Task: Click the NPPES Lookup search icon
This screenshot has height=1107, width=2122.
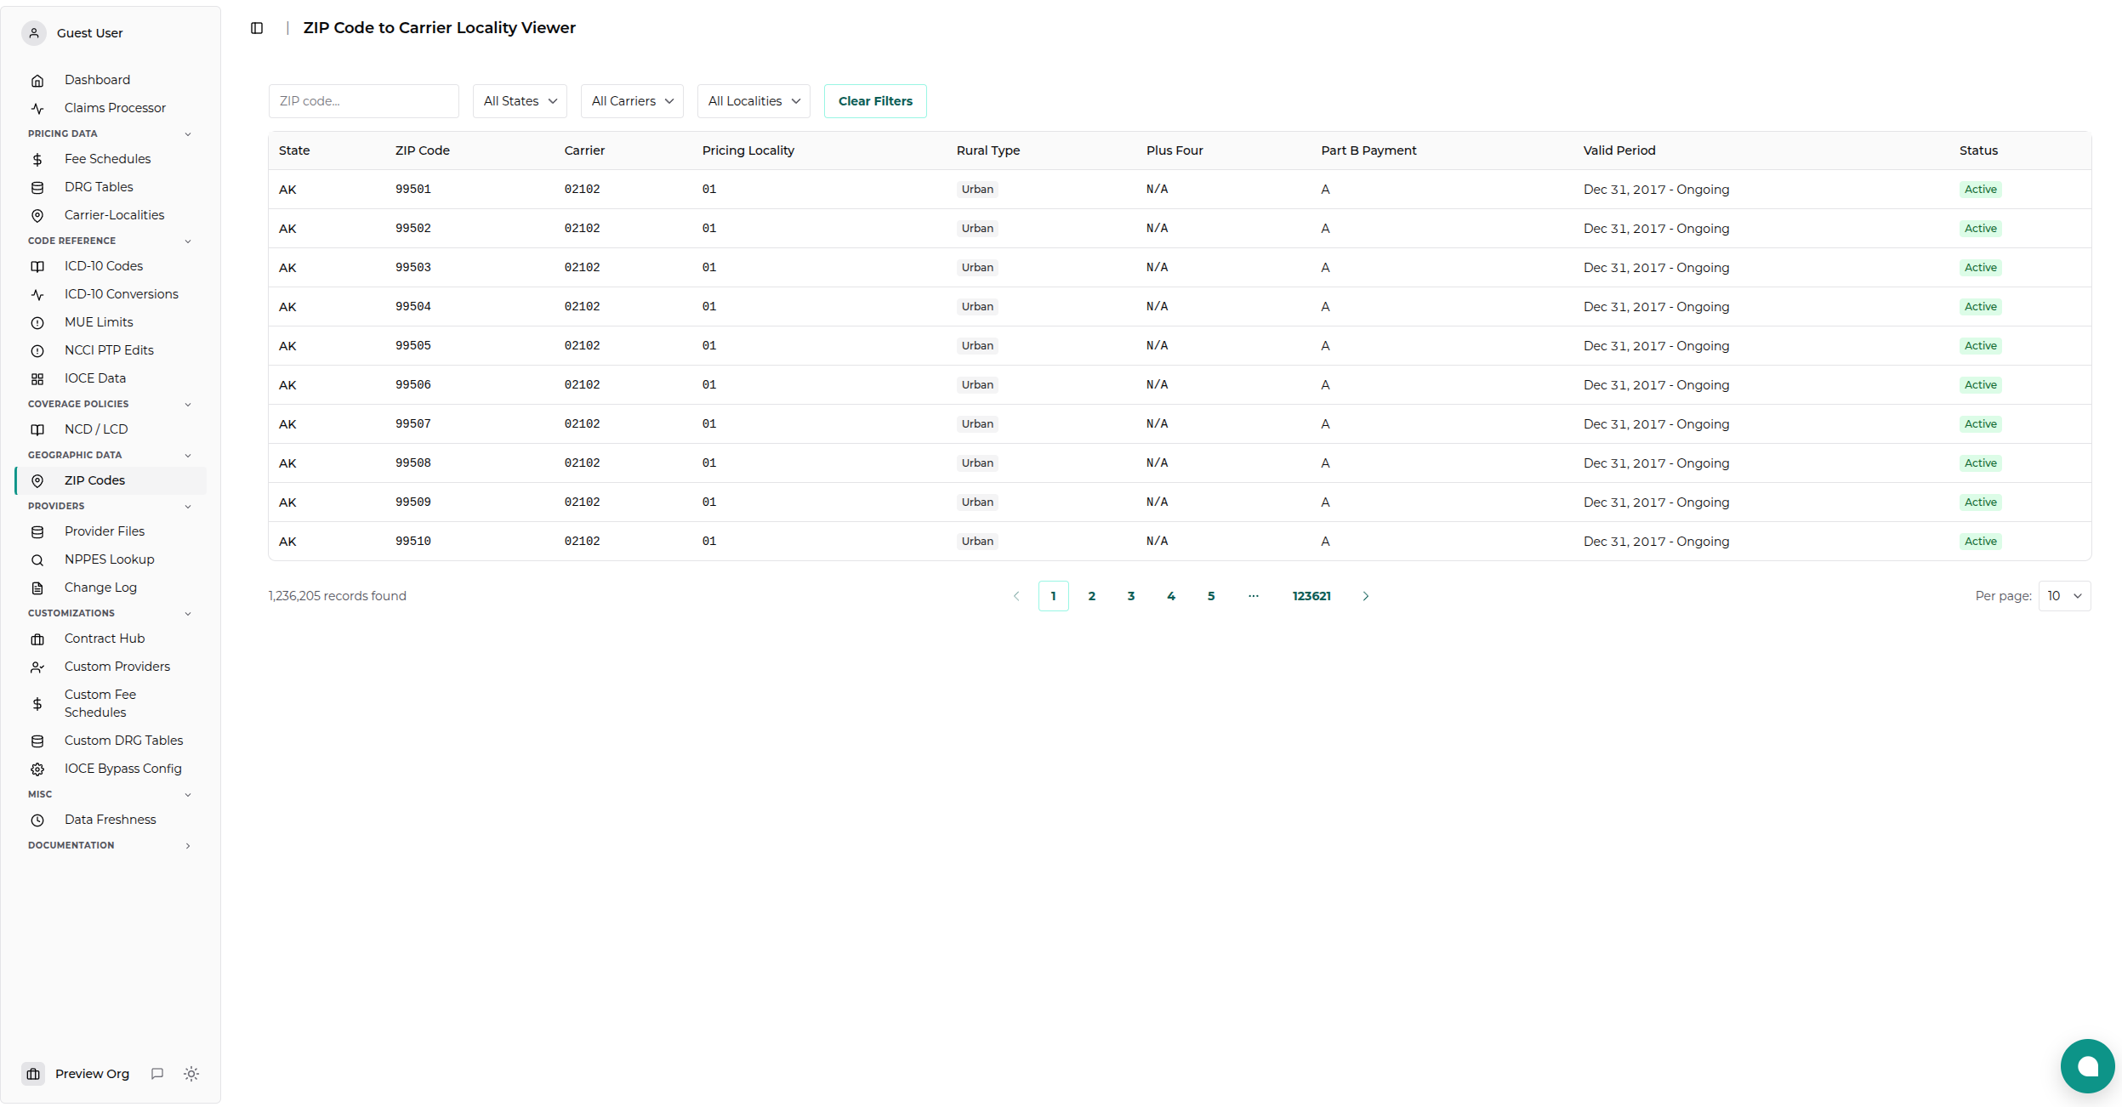Action: tap(37, 560)
